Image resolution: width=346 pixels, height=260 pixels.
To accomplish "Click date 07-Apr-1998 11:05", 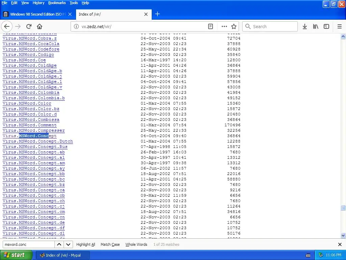I will (164, 147).
